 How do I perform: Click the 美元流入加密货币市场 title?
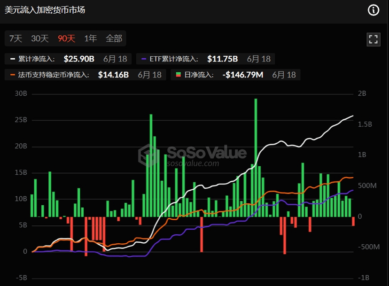[x=45, y=10]
